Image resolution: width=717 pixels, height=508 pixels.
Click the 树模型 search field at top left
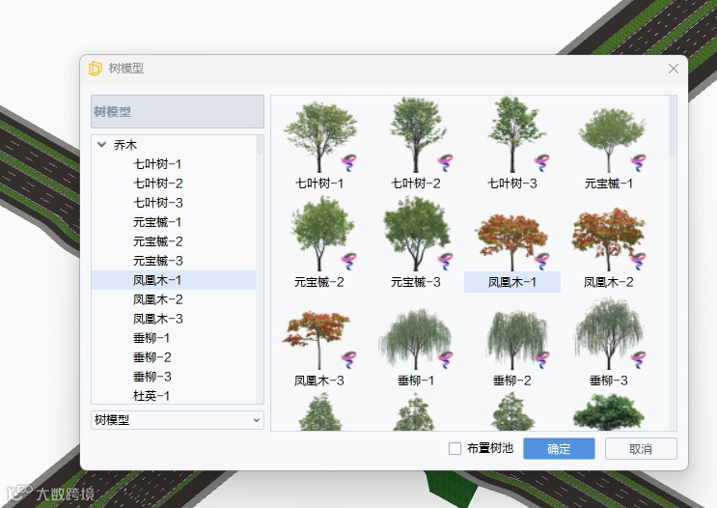pos(178,111)
